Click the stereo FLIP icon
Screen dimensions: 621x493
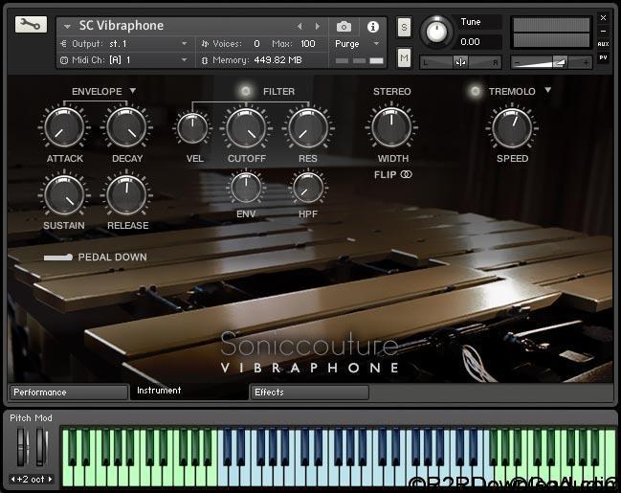pyautogui.click(x=407, y=174)
